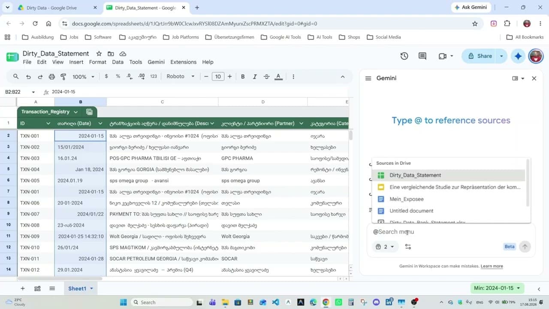The height and width of the screenshot is (309, 549).
Task: Click the Share button
Action: (480, 56)
